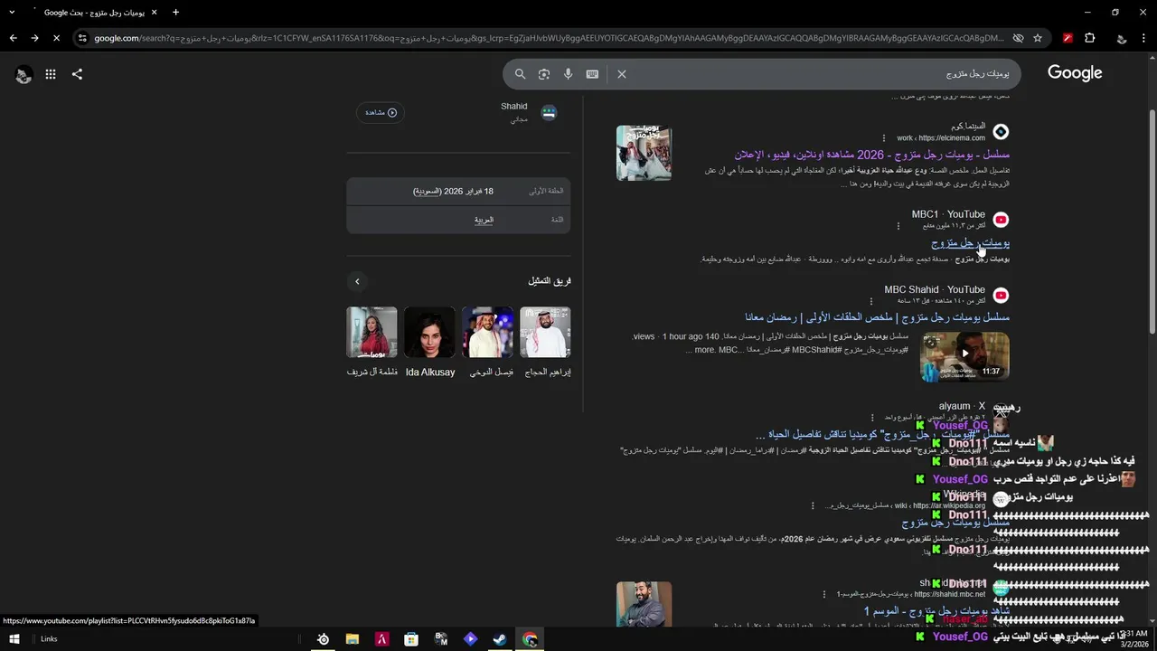Viewport: 1157px width, 651px height.
Task: Open the red extension icon in toolbar
Action: click(x=1068, y=38)
